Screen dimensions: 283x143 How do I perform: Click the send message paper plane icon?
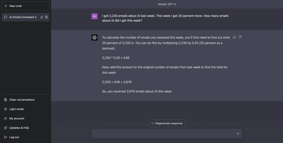pyautogui.click(x=237, y=134)
